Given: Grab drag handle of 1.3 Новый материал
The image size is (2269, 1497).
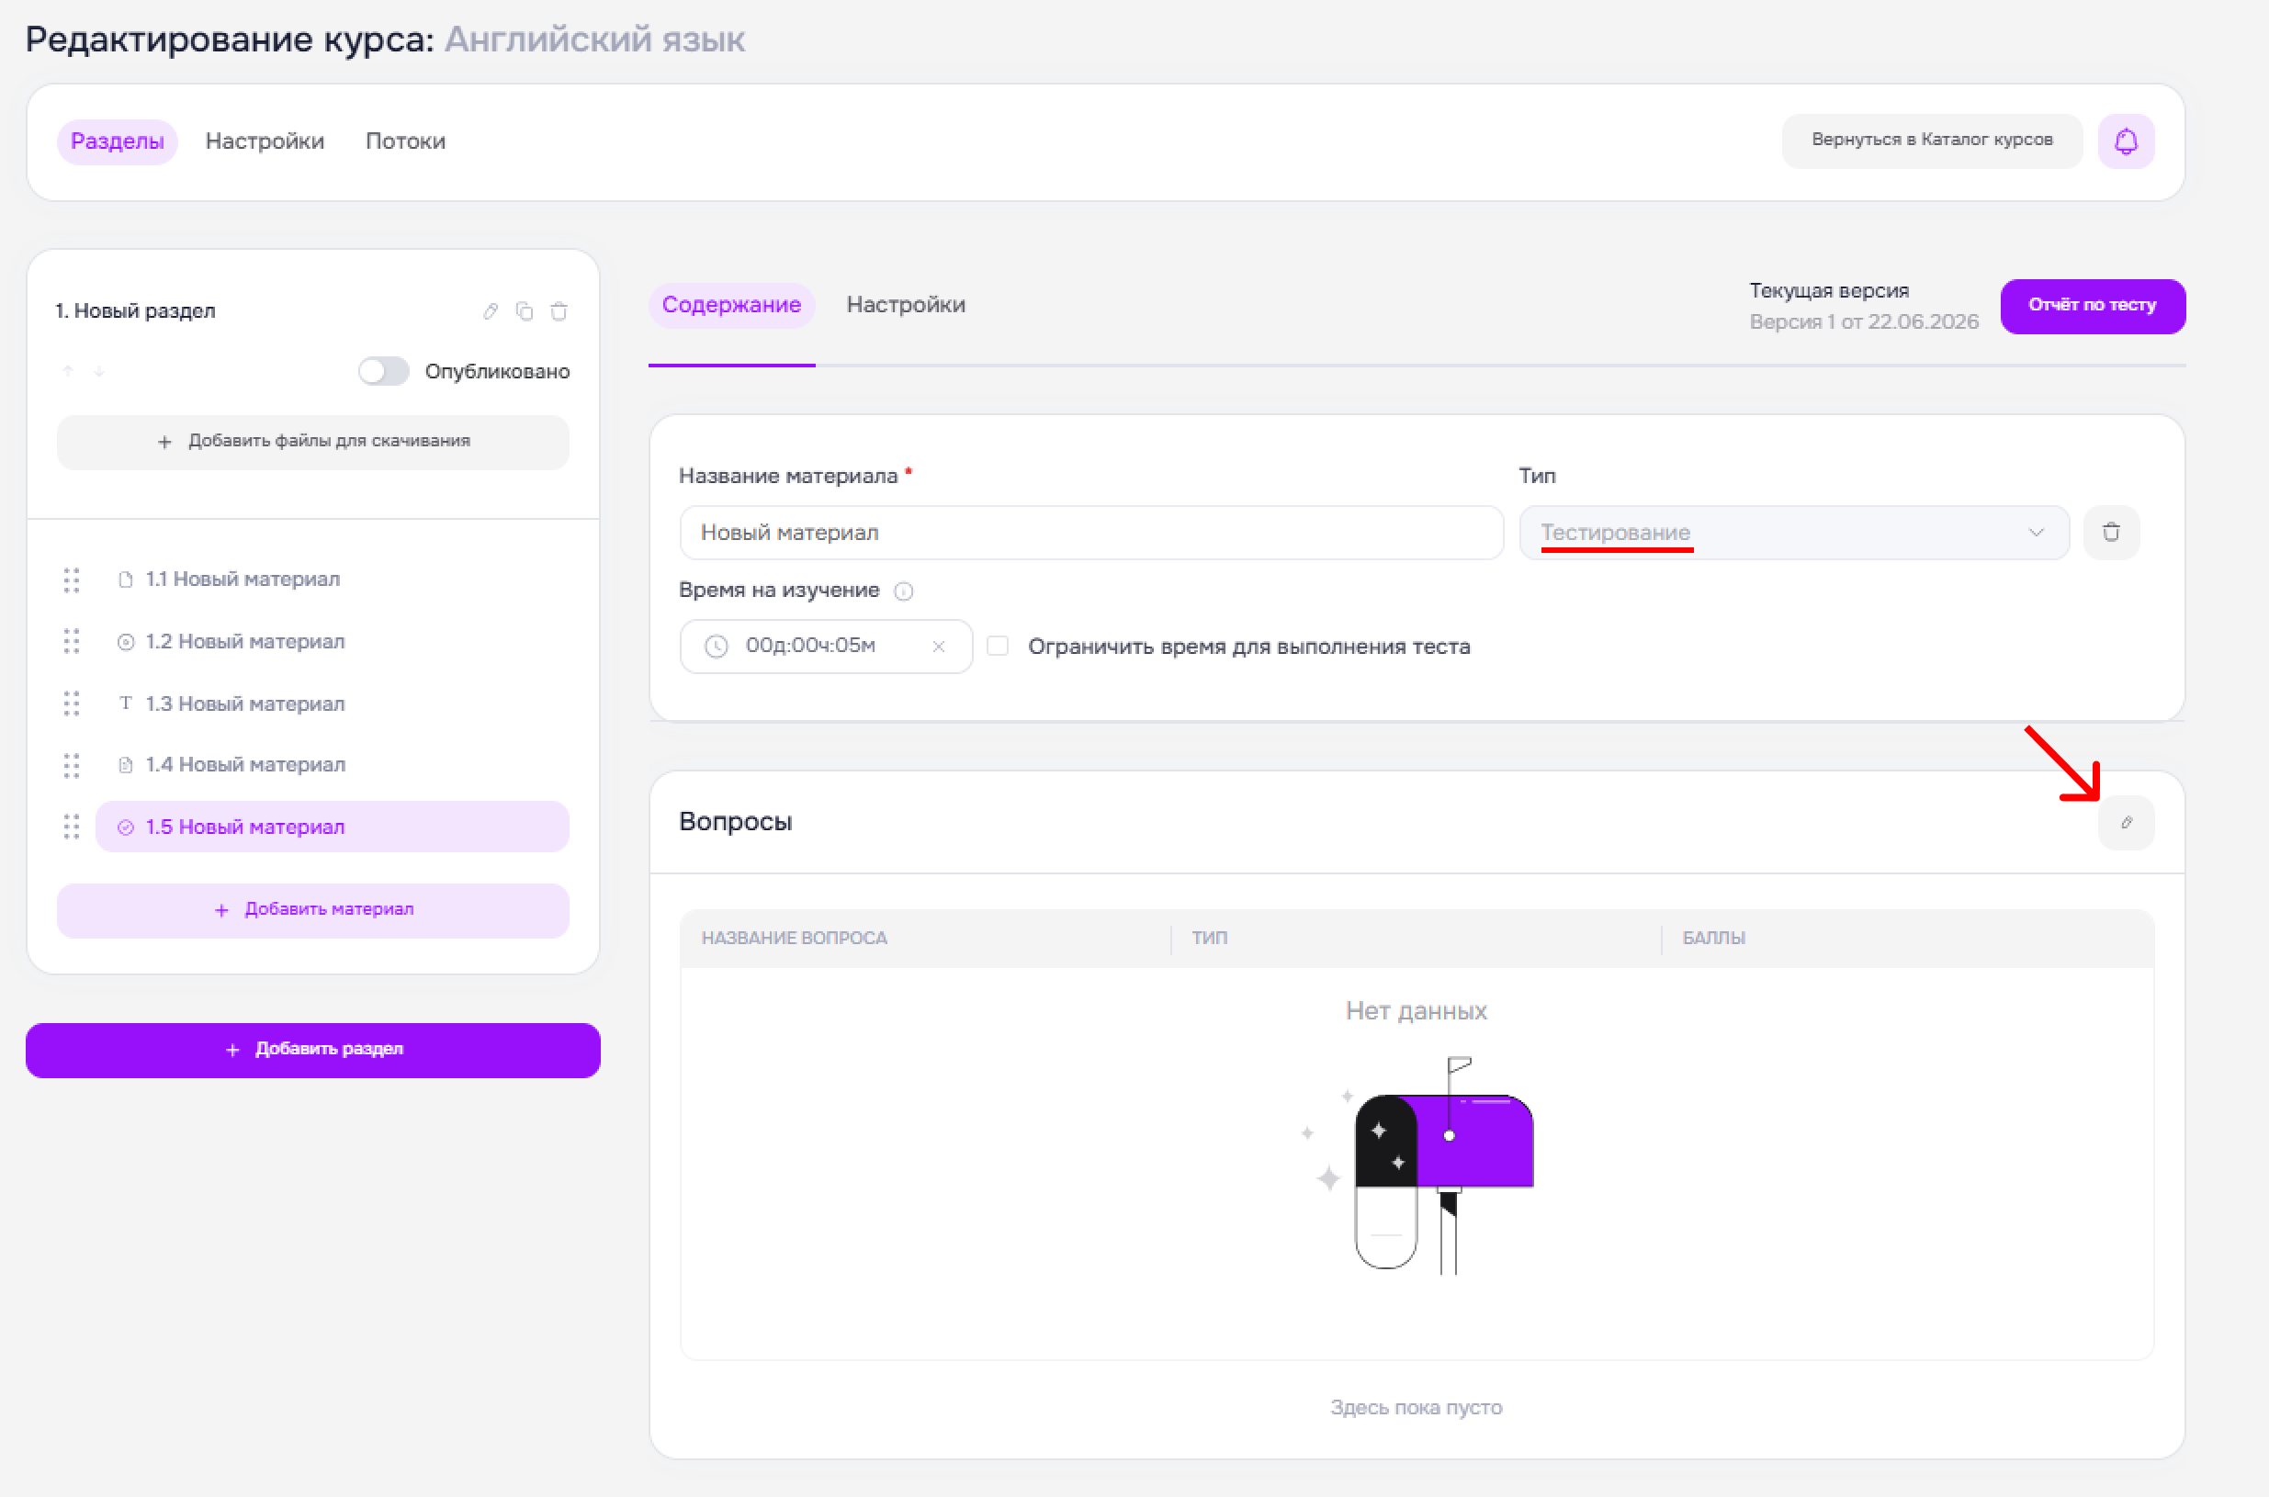Looking at the screenshot, I should pos(72,703).
